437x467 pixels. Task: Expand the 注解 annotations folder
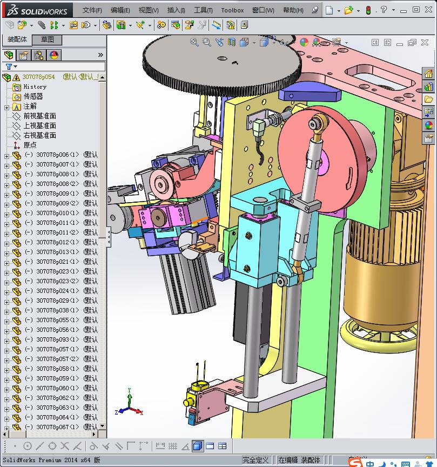(6, 106)
